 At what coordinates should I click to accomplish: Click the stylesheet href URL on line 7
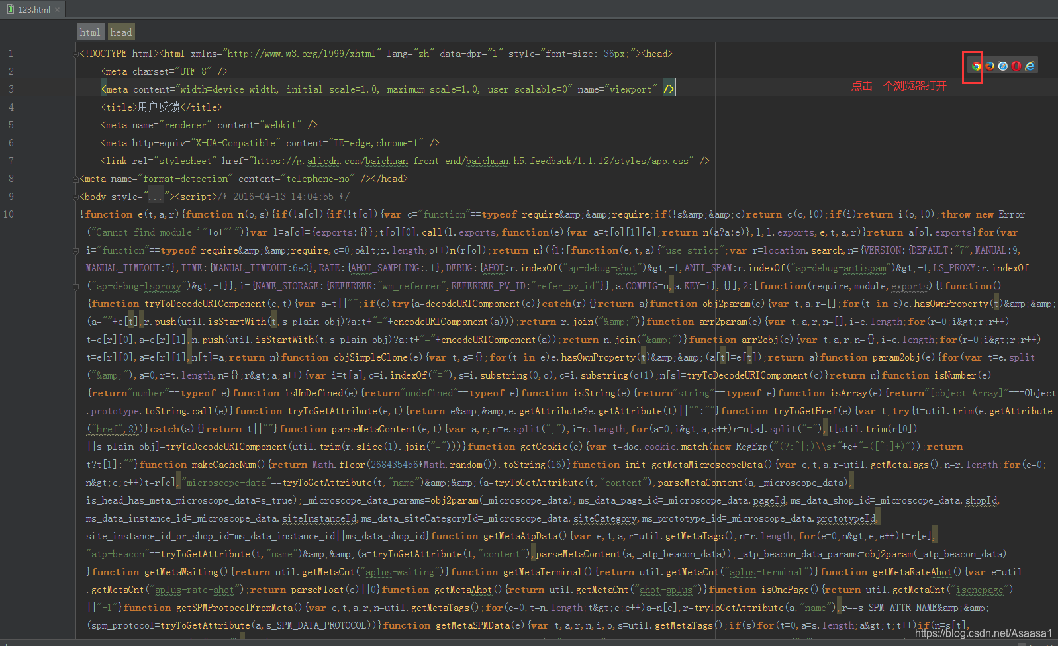coord(471,161)
